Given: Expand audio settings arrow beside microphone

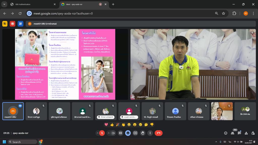Looking at the screenshot, I should point(97,133).
